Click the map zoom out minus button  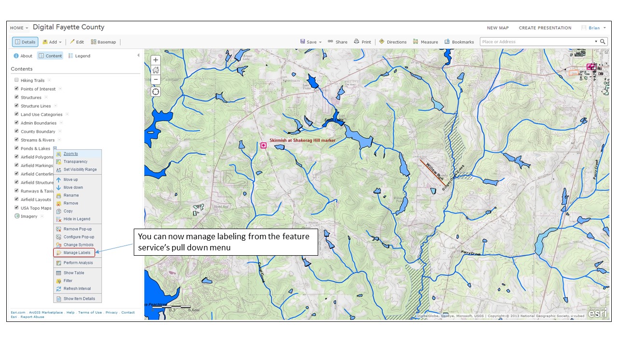tap(155, 79)
